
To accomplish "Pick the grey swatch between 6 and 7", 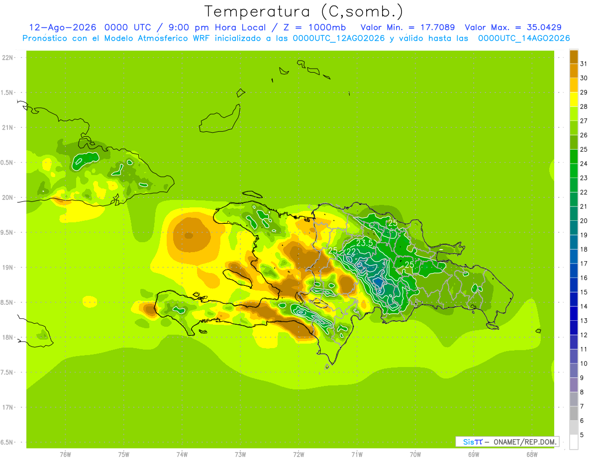I will [574, 413].
